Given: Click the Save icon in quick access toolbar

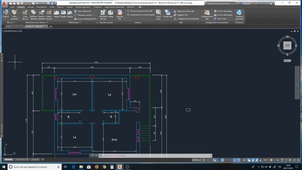Looking at the screenshot, I should click(x=18, y=3).
